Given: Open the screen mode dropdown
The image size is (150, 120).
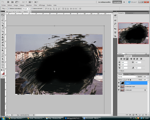Looking at the screenshot, I should click(36, 2).
